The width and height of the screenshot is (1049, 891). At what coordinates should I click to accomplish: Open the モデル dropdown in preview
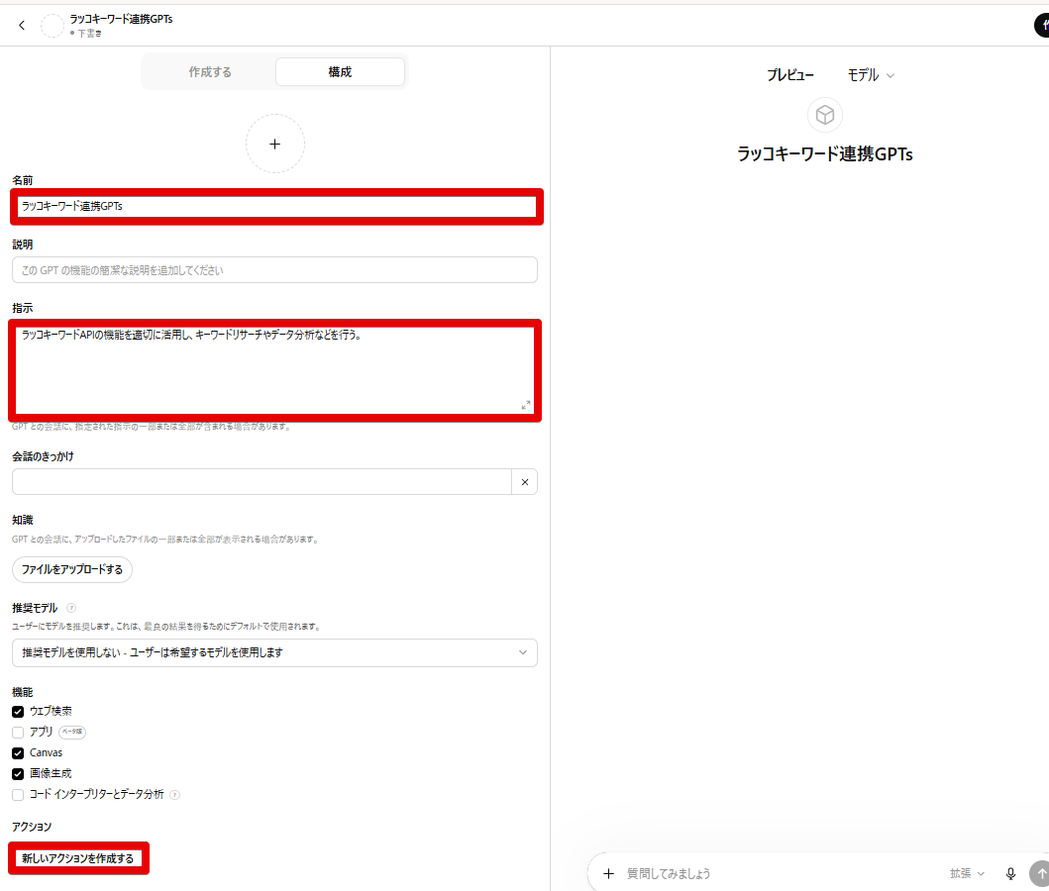[x=871, y=75]
